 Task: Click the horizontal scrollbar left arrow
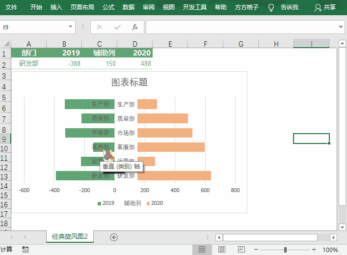point(219,237)
